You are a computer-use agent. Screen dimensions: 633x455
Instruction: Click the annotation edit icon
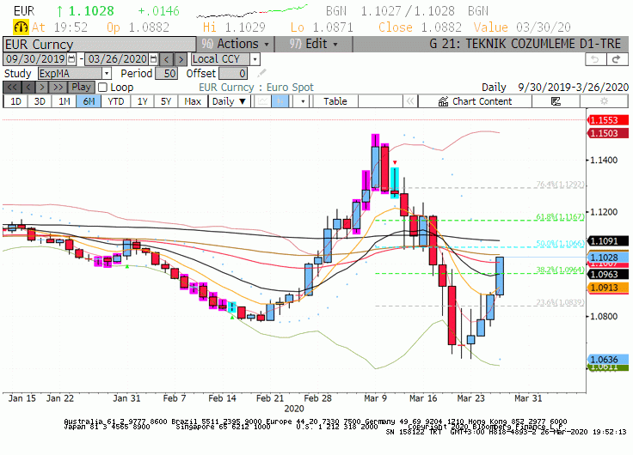556,101
